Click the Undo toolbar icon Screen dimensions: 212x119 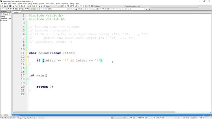tap(13, 6)
